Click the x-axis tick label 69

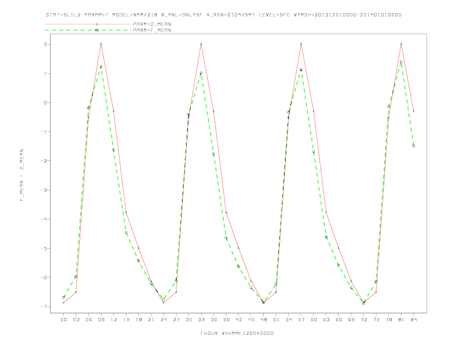click(x=351, y=320)
